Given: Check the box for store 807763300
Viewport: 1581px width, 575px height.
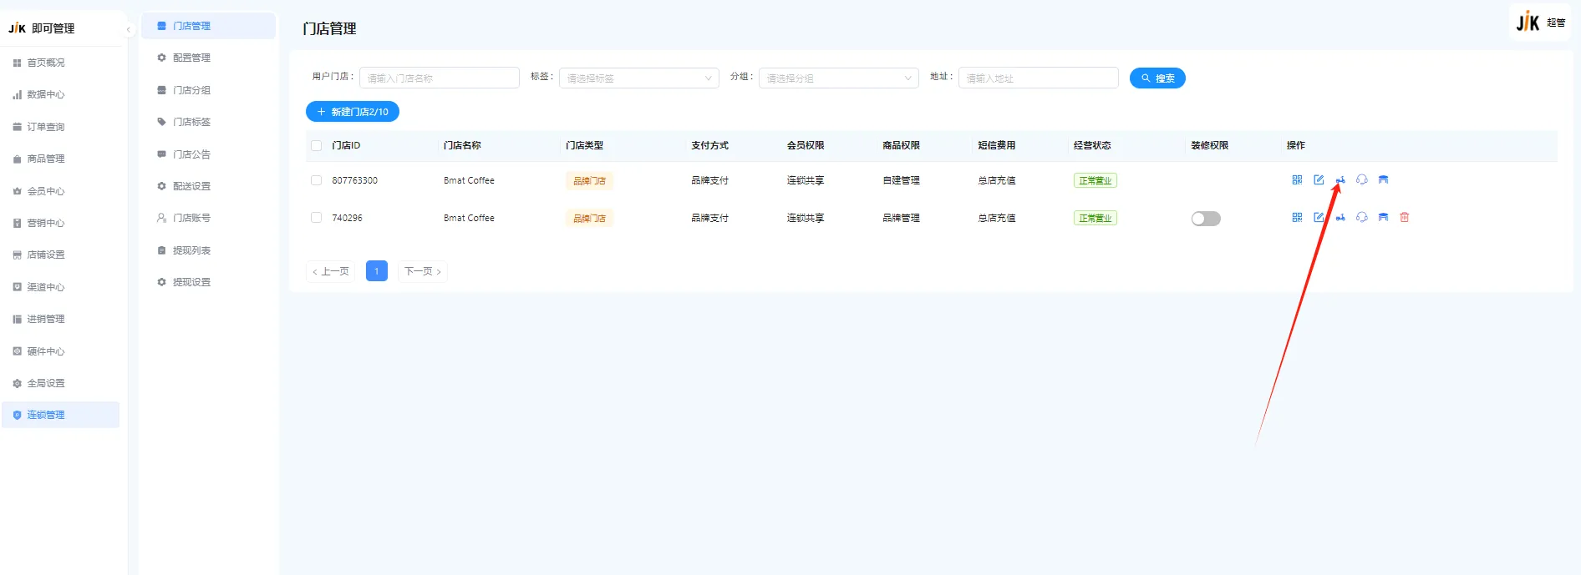Looking at the screenshot, I should [317, 180].
